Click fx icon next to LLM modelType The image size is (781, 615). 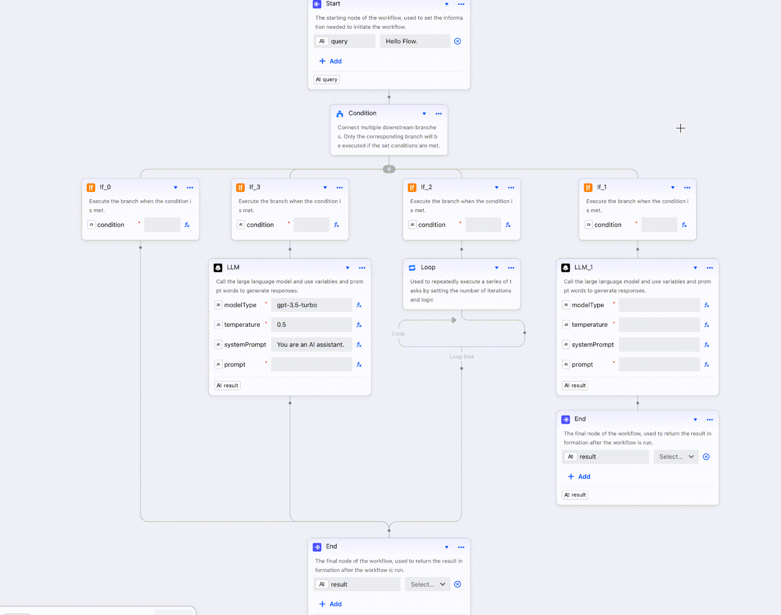click(x=359, y=305)
